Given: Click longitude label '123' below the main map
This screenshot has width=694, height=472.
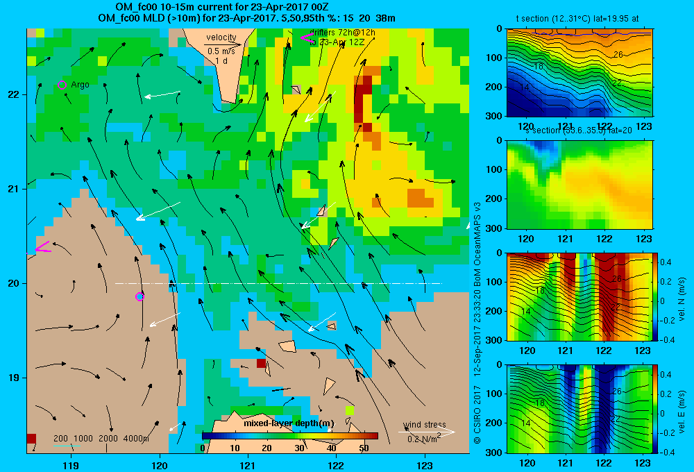Looking at the screenshot, I should pyautogui.click(x=425, y=465).
